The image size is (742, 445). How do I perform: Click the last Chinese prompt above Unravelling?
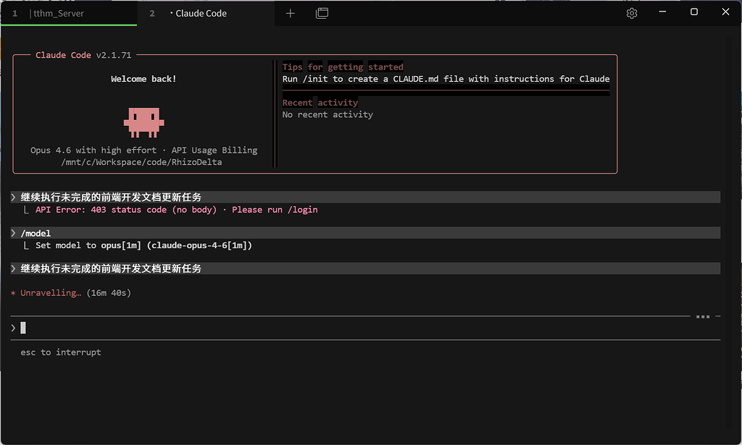pos(365,268)
